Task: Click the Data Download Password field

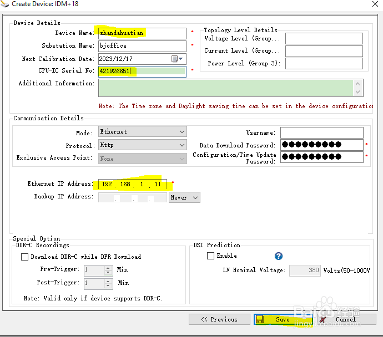Action: tap(322, 145)
